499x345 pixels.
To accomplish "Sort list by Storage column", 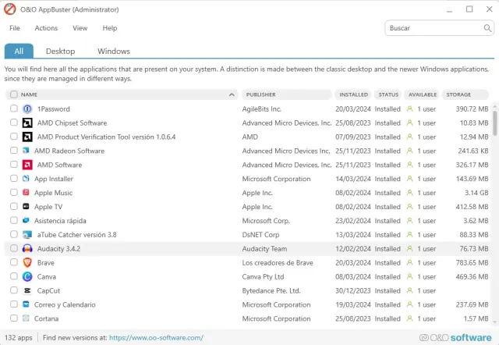I will (x=458, y=94).
